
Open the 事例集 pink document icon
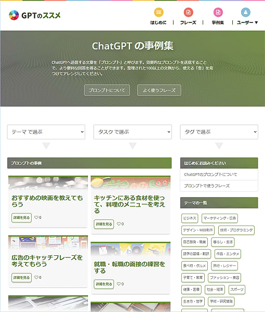click(218, 12)
